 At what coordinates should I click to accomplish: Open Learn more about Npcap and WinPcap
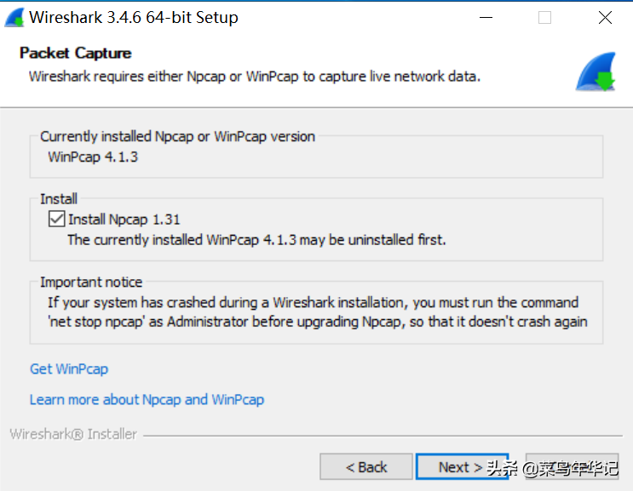[147, 399]
